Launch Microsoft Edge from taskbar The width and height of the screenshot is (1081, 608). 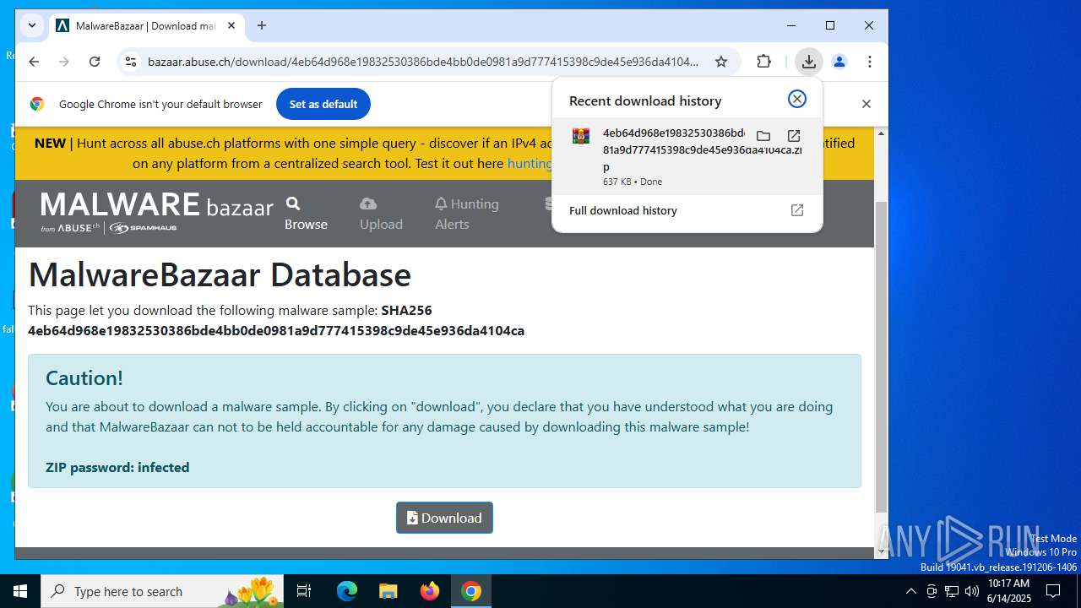point(347,591)
